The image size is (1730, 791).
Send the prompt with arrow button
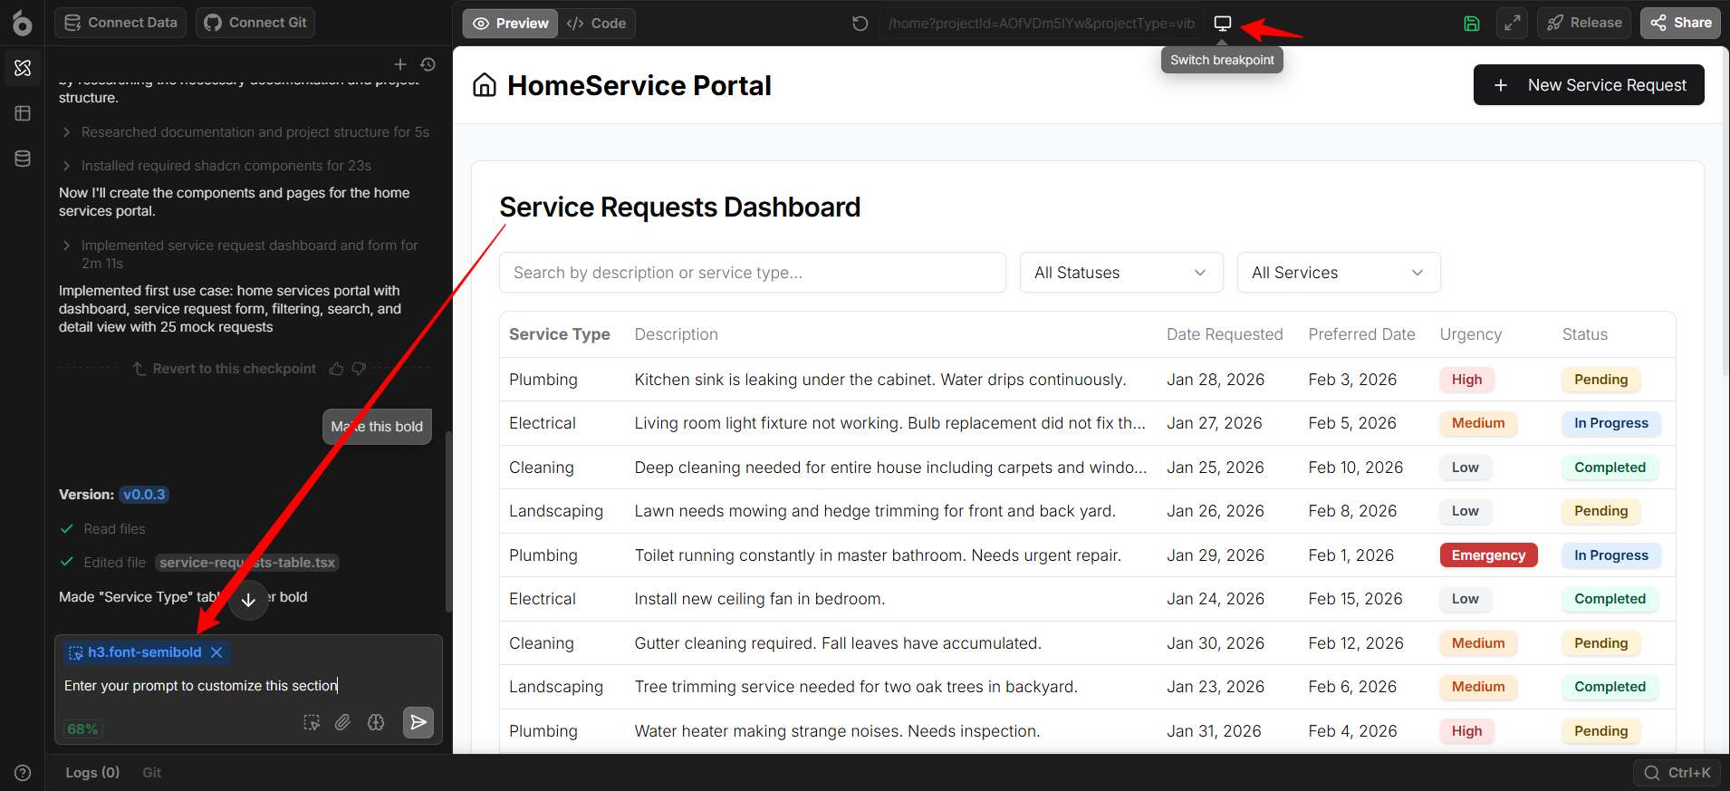pos(418,722)
